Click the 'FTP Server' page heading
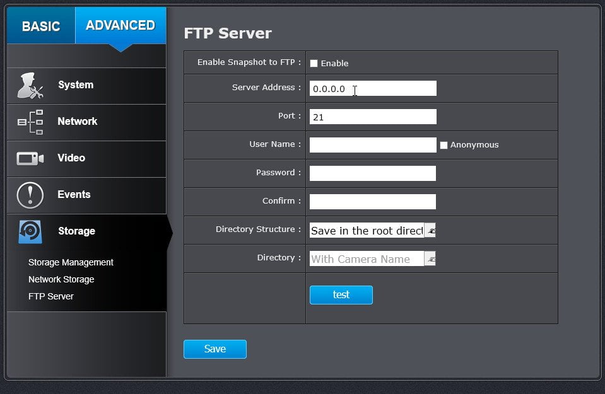 [x=228, y=33]
